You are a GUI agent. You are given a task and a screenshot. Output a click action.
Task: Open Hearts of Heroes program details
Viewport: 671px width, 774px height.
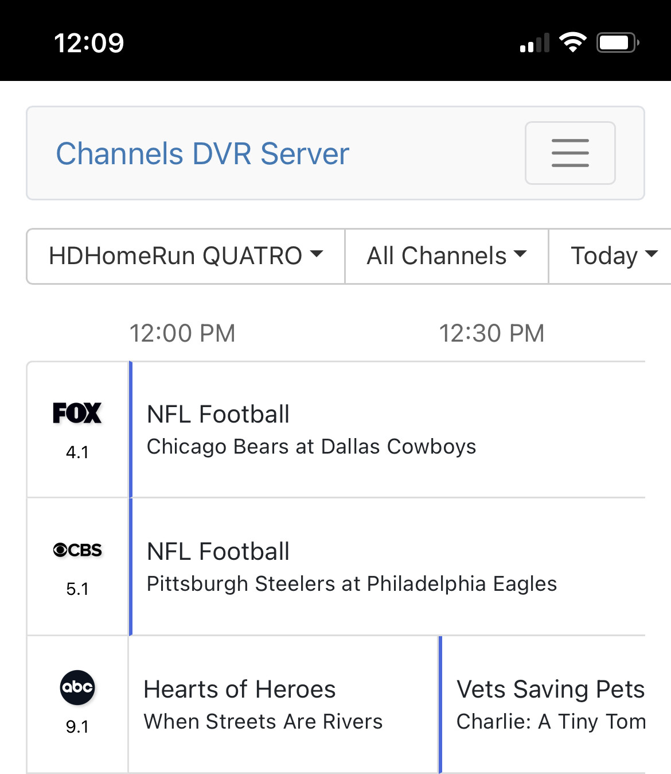pyautogui.click(x=263, y=705)
